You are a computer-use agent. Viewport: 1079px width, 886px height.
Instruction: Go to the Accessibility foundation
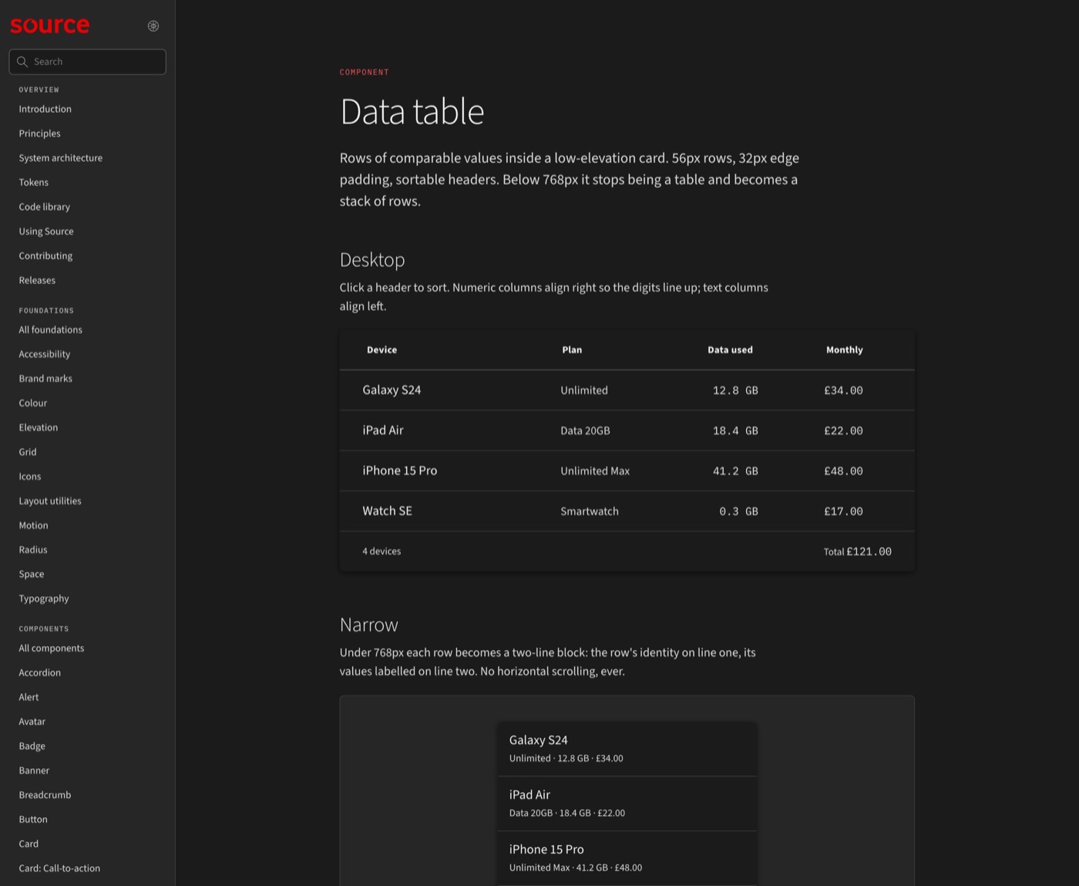click(x=44, y=354)
